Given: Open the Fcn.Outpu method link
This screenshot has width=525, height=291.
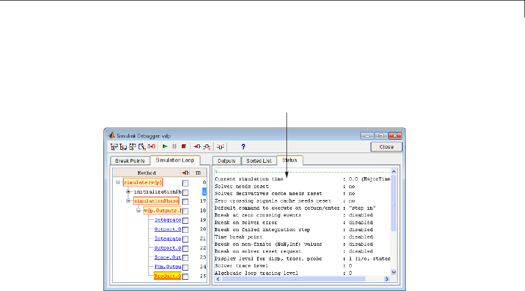Looking at the screenshot, I should 168,267.
